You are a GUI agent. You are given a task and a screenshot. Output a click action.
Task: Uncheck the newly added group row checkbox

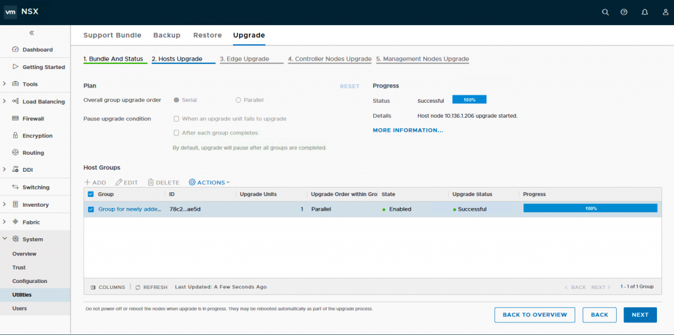tap(91, 209)
